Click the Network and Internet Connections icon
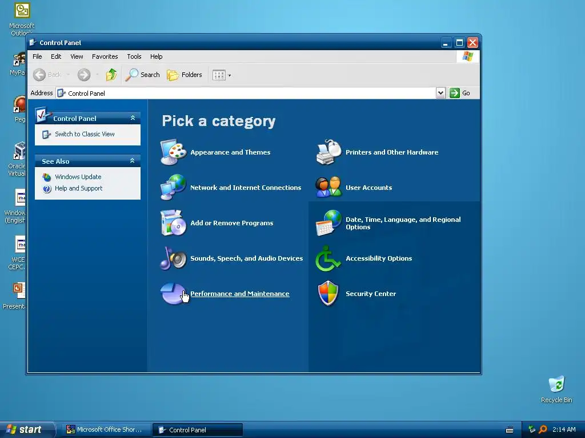This screenshot has height=438, width=585. (173, 187)
